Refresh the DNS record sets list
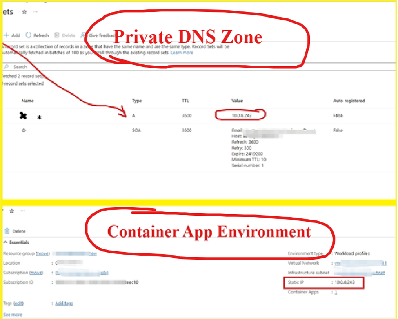The height and width of the screenshot is (319, 398). (37, 36)
